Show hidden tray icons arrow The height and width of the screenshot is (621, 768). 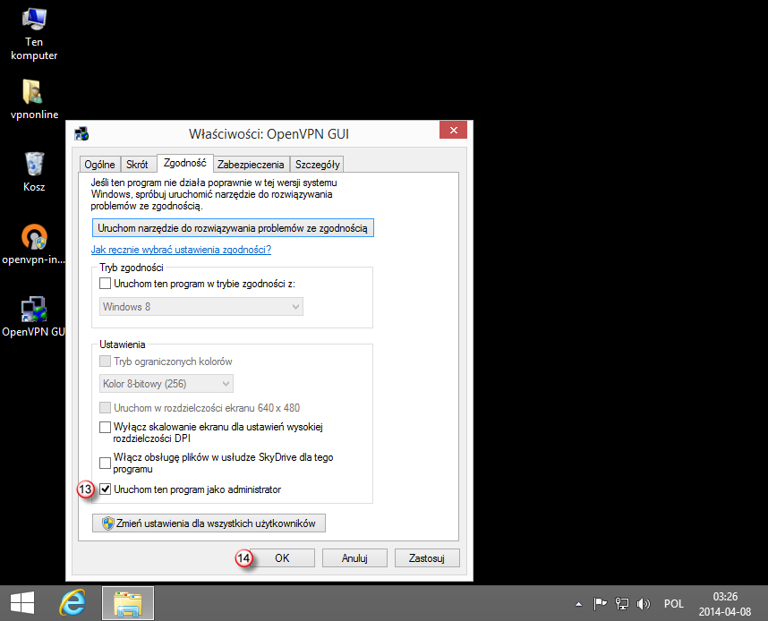tap(578, 604)
